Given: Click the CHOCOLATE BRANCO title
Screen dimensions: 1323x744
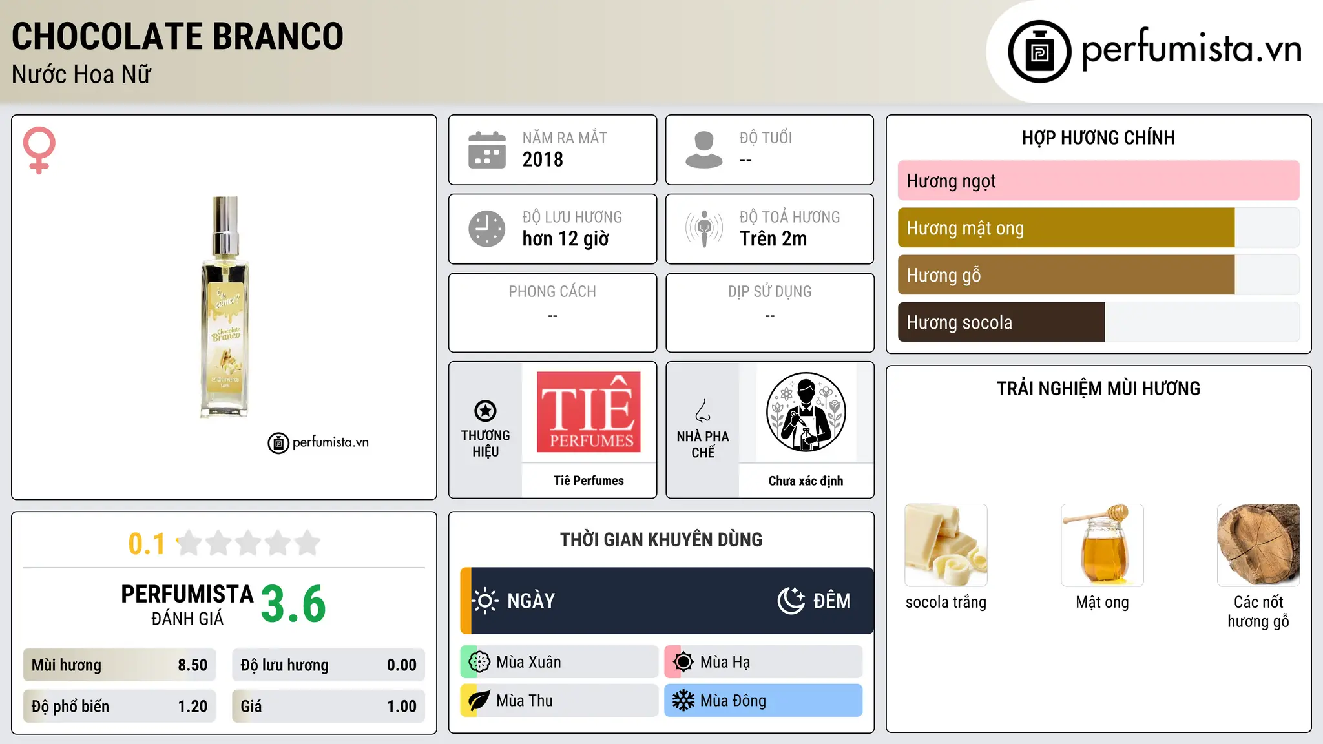Looking at the screenshot, I should click(178, 36).
